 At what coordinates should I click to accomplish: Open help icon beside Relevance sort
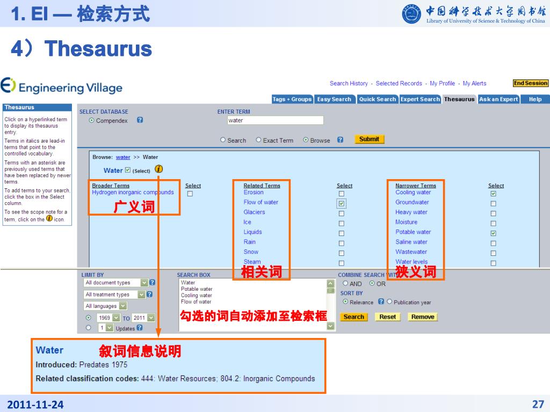[x=381, y=301]
